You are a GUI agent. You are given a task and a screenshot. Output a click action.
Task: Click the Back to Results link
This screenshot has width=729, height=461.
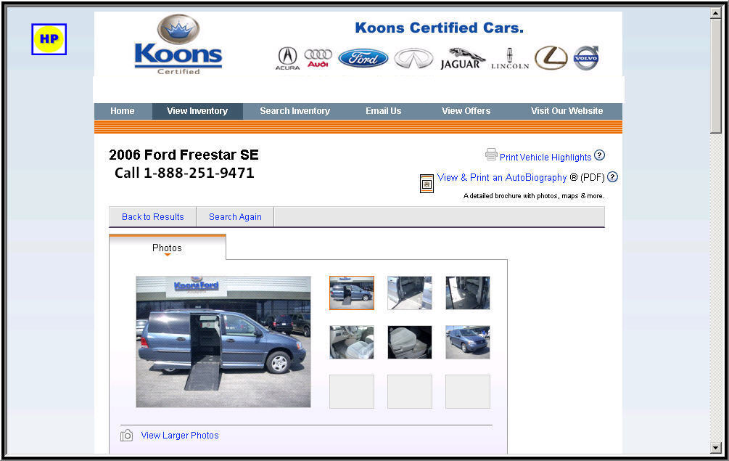point(152,217)
